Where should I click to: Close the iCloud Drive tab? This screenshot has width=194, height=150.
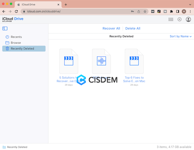[x=59, y=5]
